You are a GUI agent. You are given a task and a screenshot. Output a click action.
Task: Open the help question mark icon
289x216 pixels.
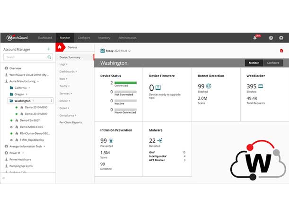(271, 38)
